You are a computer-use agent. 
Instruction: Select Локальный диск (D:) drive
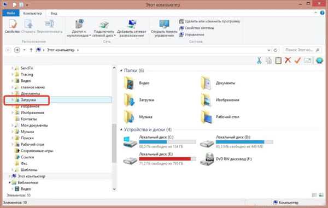tap(236, 142)
